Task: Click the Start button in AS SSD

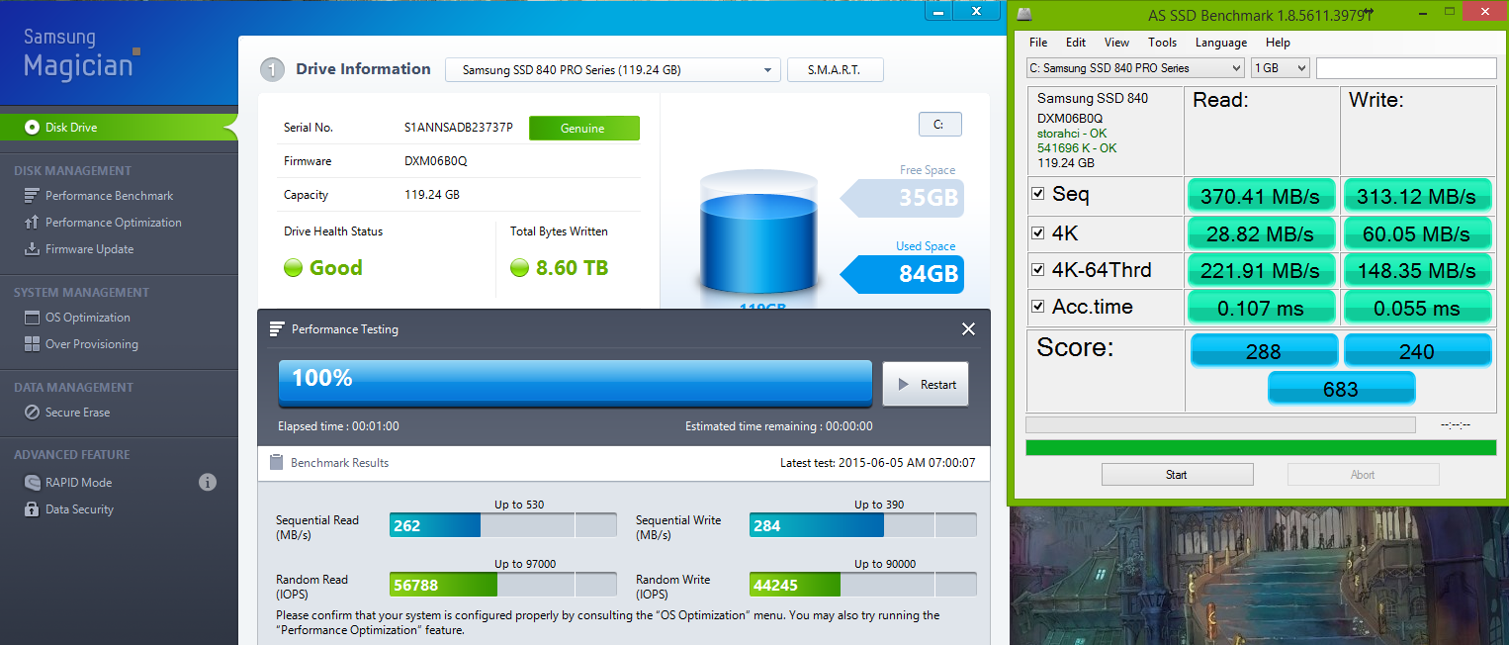Action: [x=1177, y=475]
